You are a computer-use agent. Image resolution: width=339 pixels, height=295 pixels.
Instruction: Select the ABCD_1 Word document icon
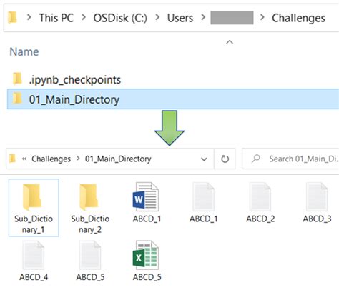146,196
